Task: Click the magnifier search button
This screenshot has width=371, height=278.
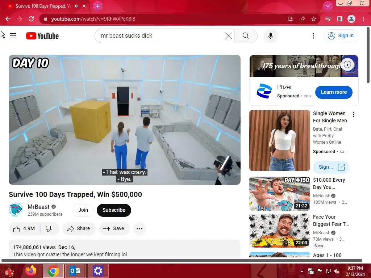Action: [246, 36]
